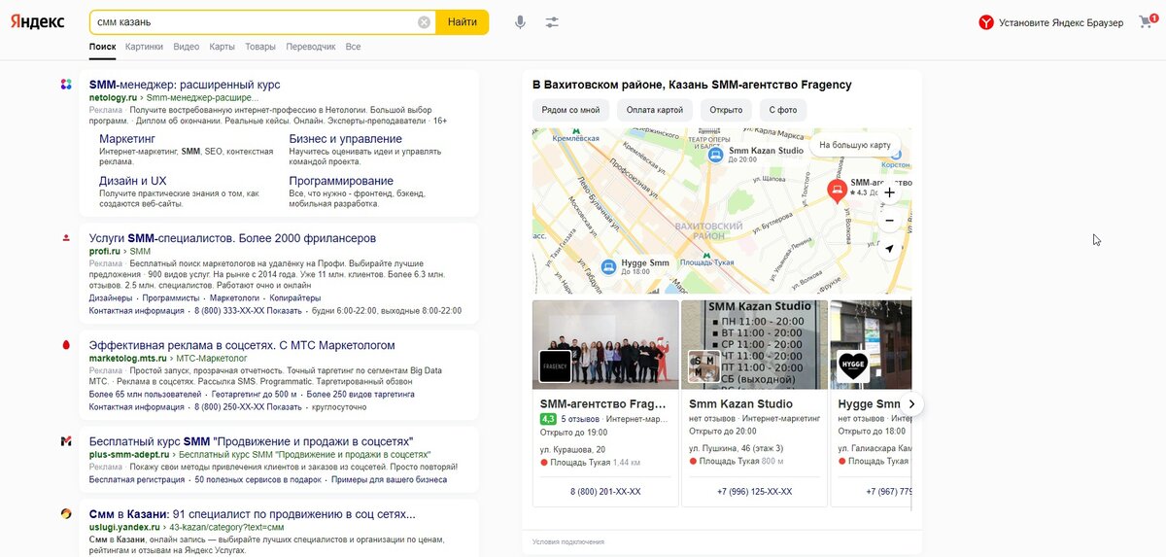The image size is (1166, 557).
Task: Toggle the Открыто filter
Action: coord(727,110)
